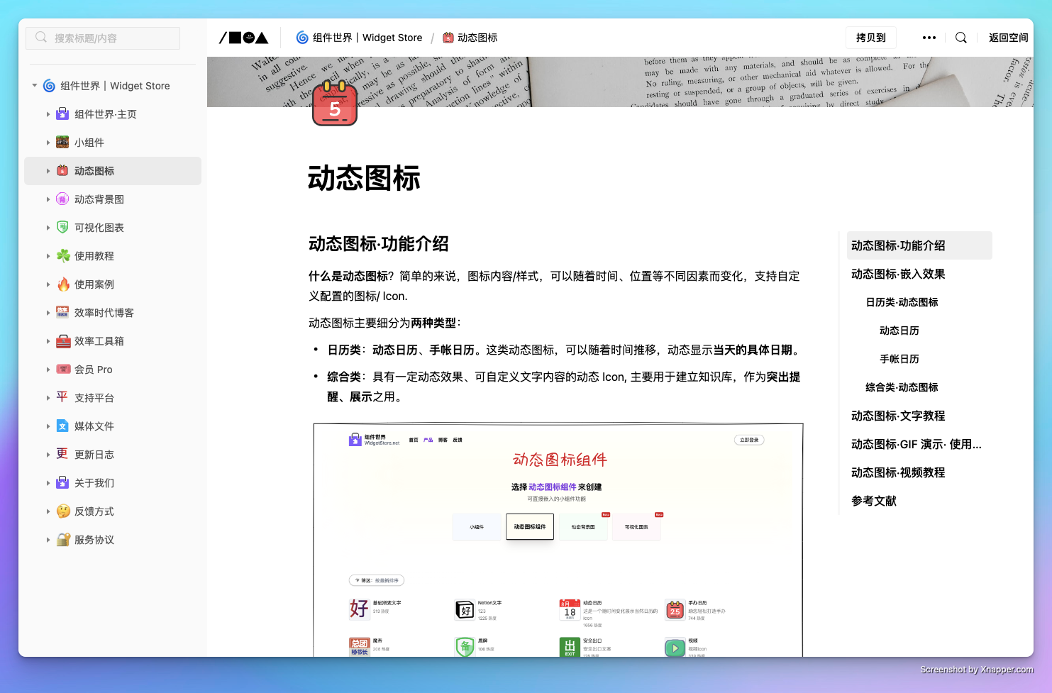Open the 筛选 按最新排序 sort dropdown in embed

coord(376,580)
